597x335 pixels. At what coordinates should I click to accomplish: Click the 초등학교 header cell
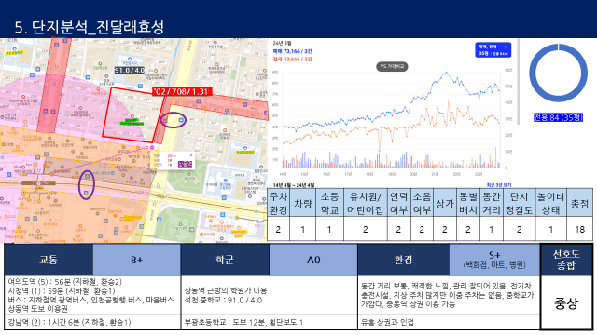[329, 203]
